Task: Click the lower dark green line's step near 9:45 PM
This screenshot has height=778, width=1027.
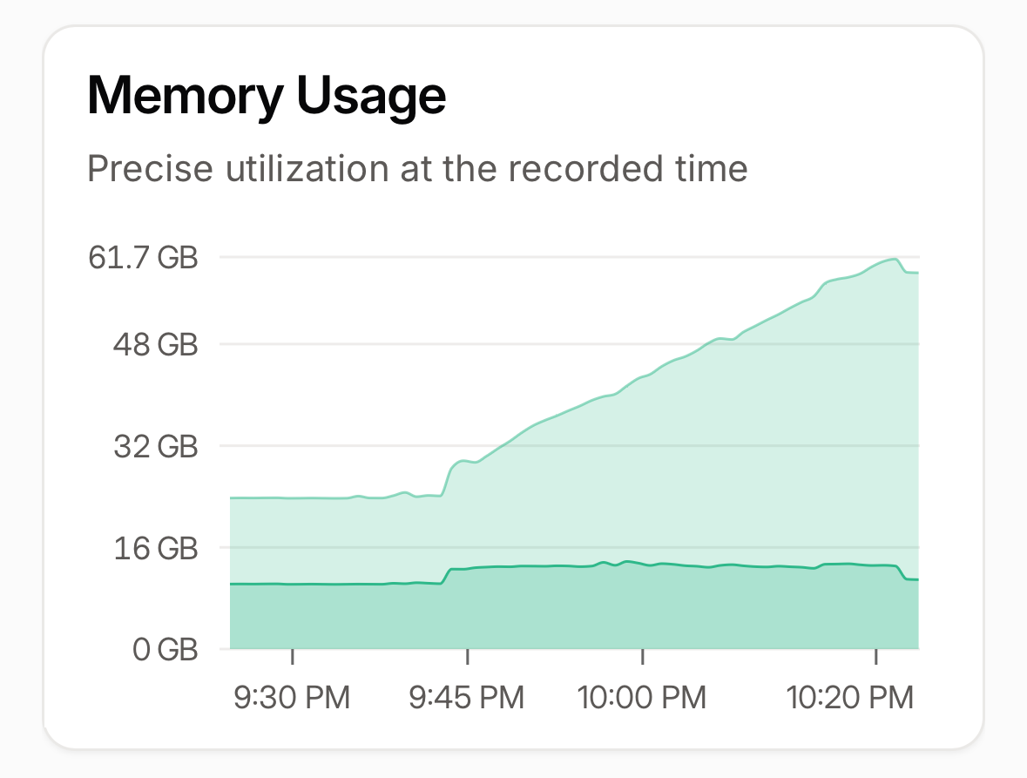Action: click(447, 576)
